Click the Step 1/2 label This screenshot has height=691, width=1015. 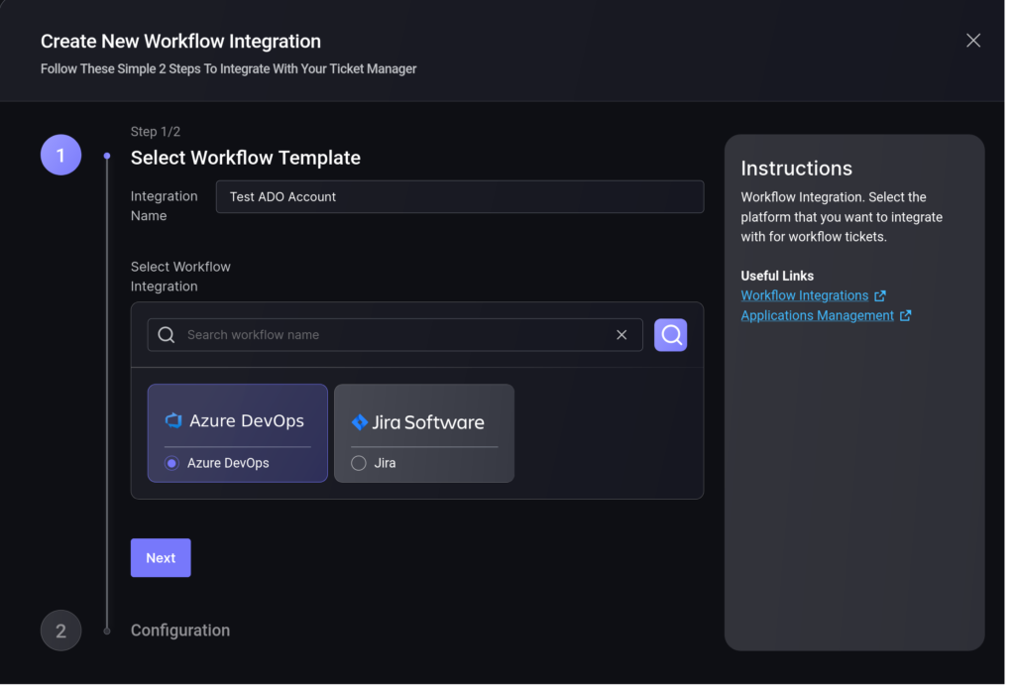(x=156, y=132)
